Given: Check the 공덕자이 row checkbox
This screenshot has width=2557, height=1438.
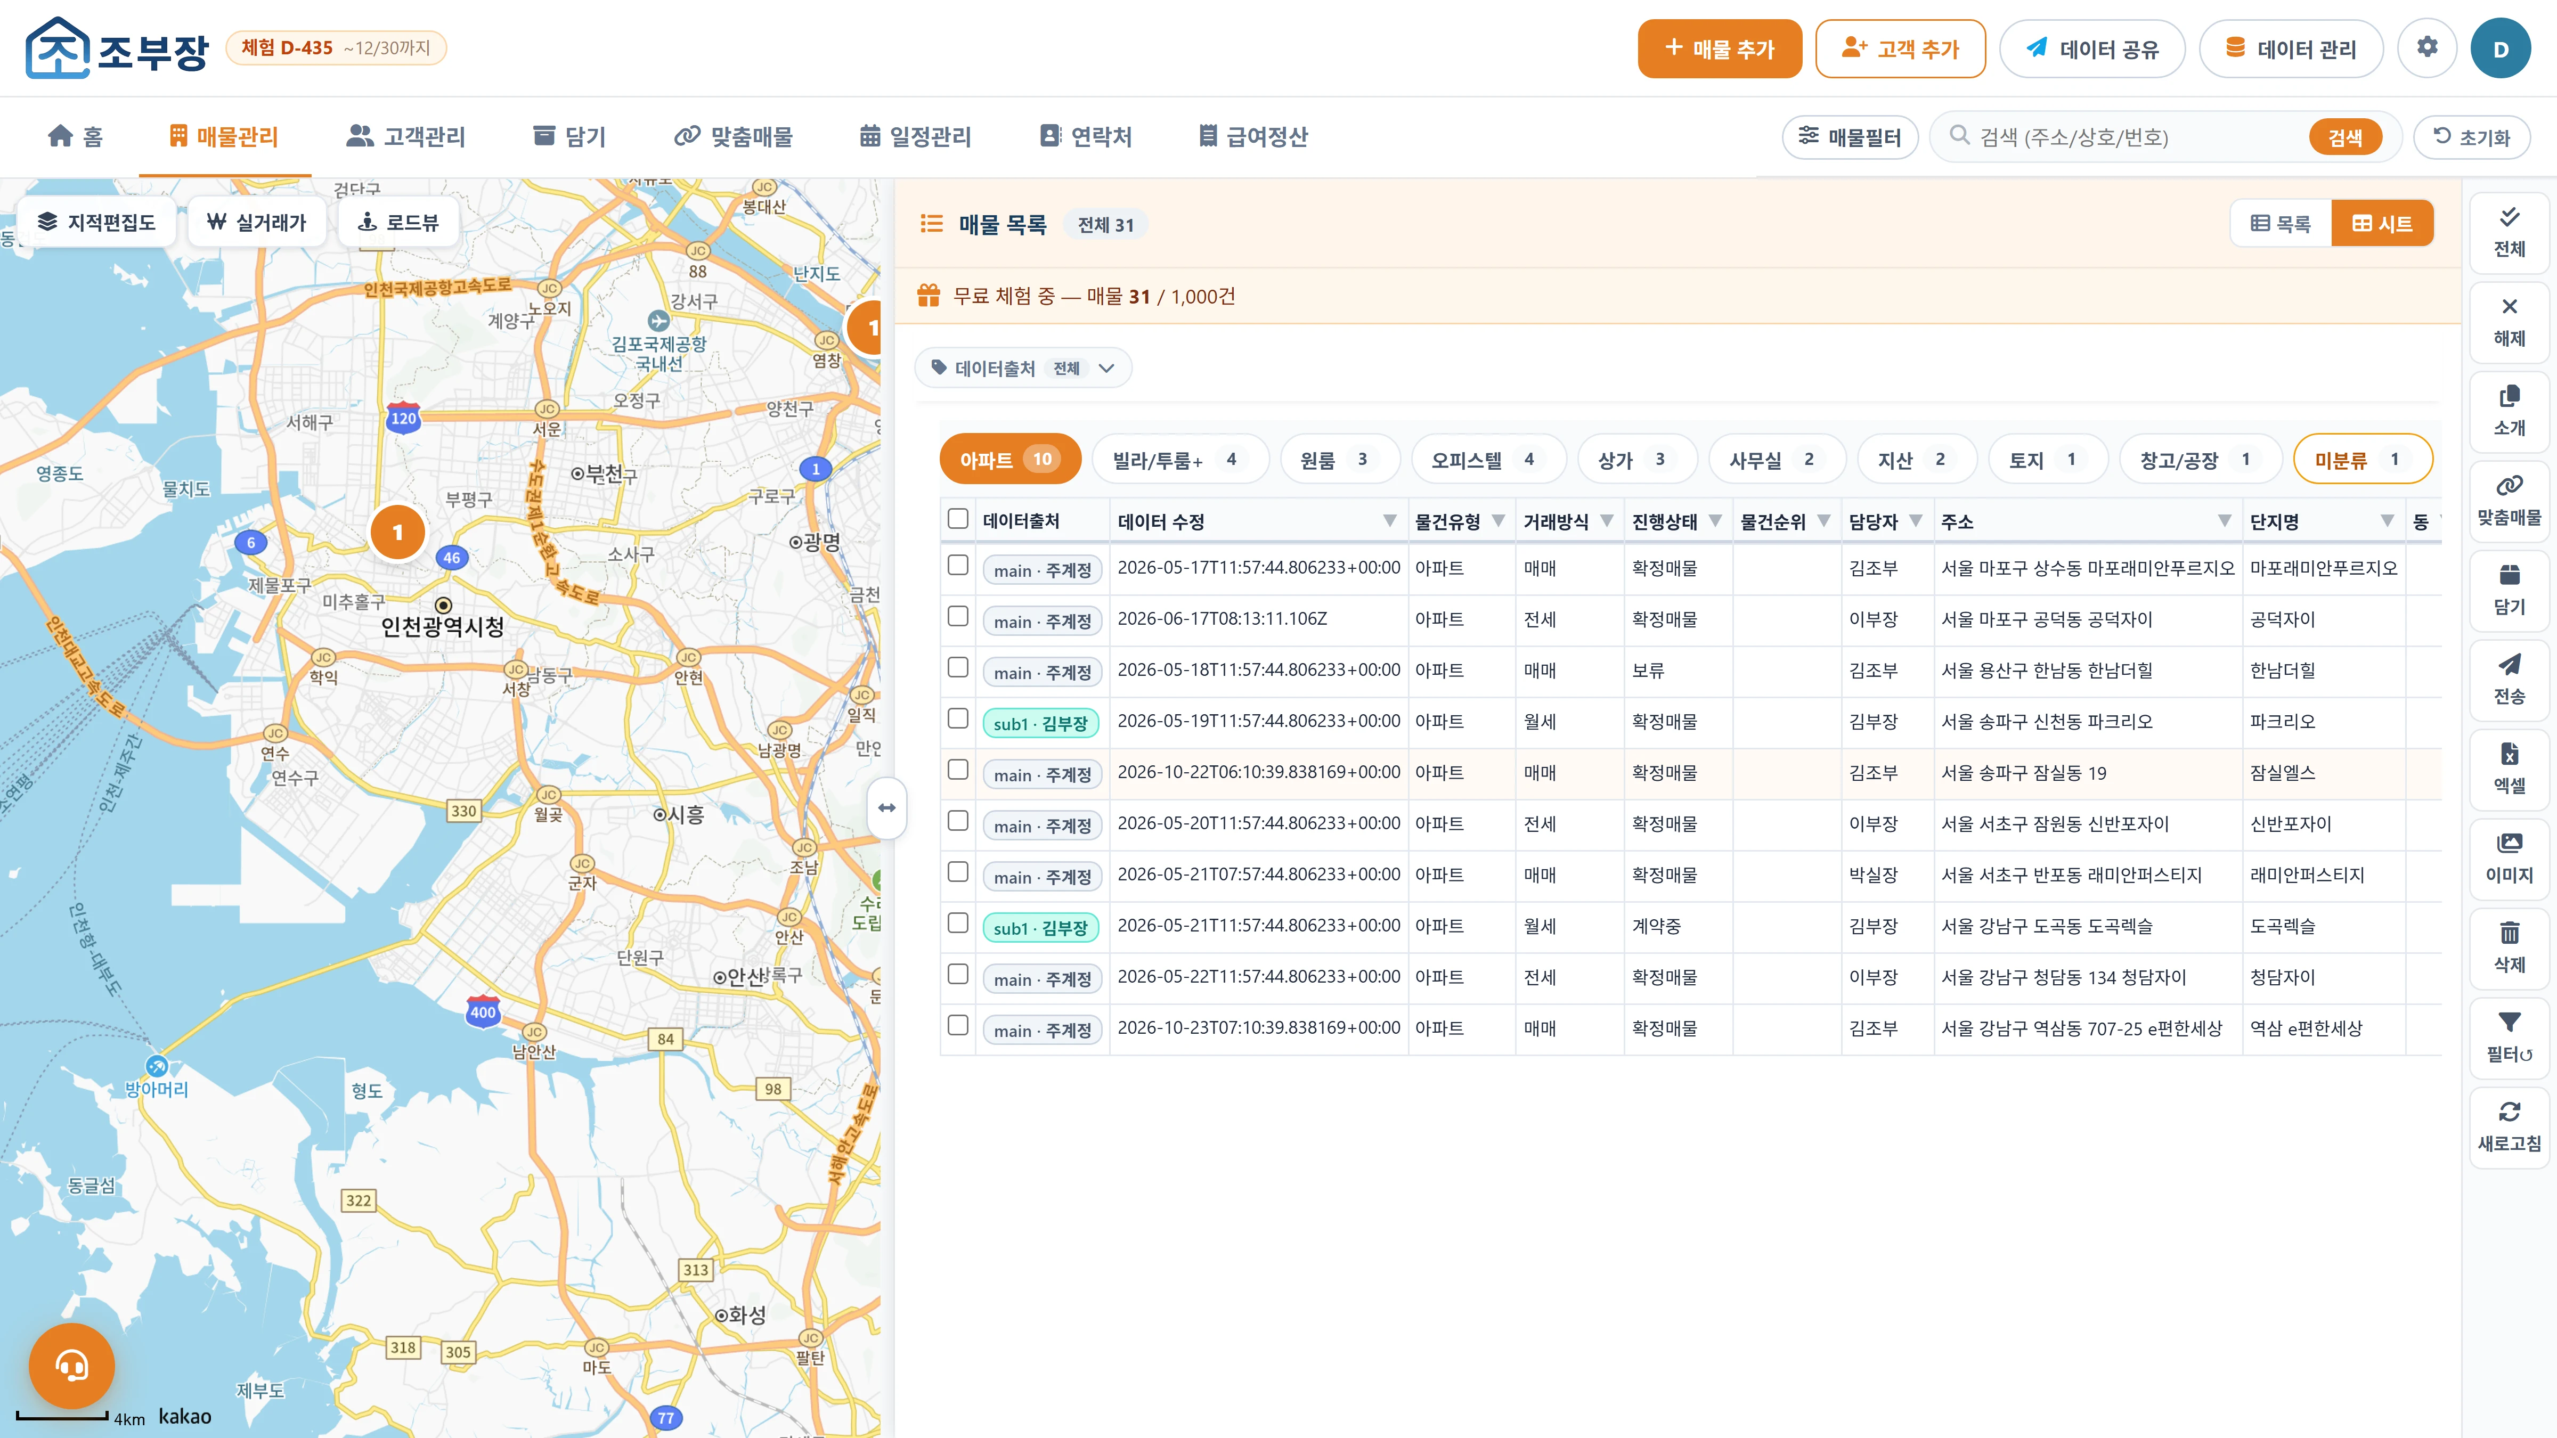Looking at the screenshot, I should pyautogui.click(x=958, y=616).
